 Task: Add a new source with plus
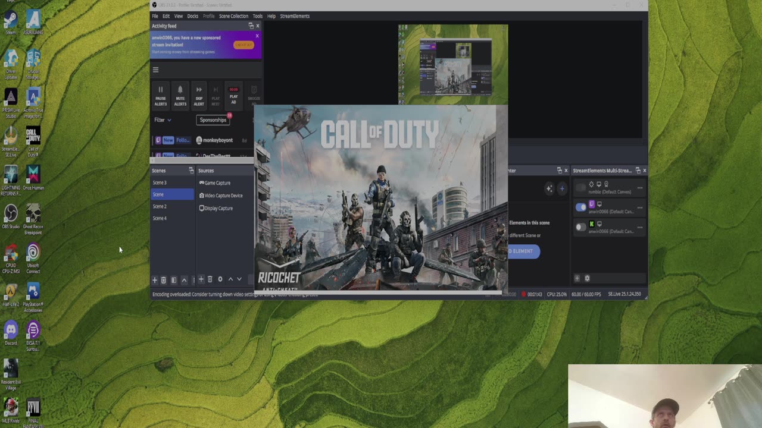(x=201, y=279)
